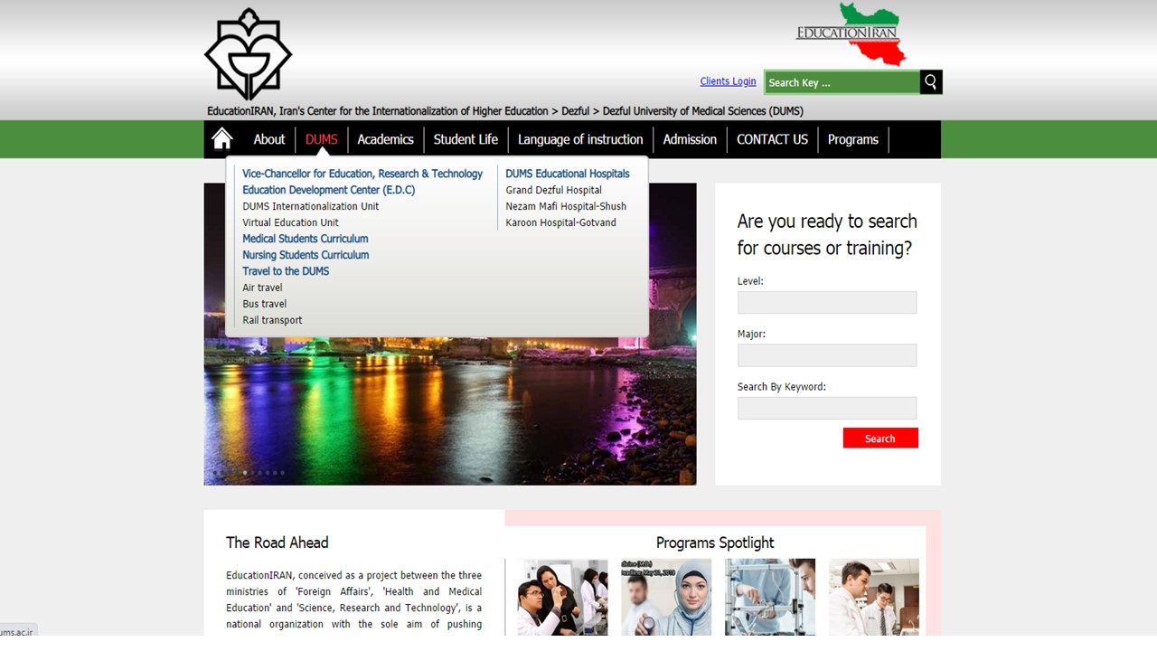Expand the Student Life menu
The height and width of the screenshot is (651, 1157).
click(x=466, y=139)
